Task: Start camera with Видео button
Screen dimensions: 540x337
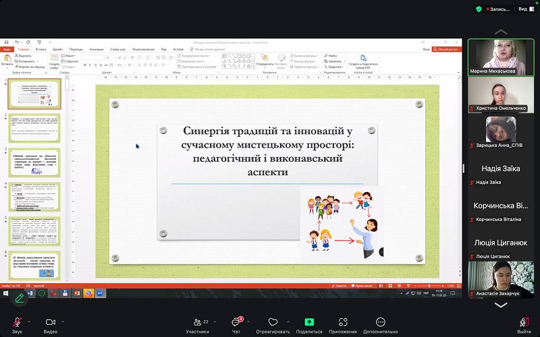Action: click(x=50, y=326)
